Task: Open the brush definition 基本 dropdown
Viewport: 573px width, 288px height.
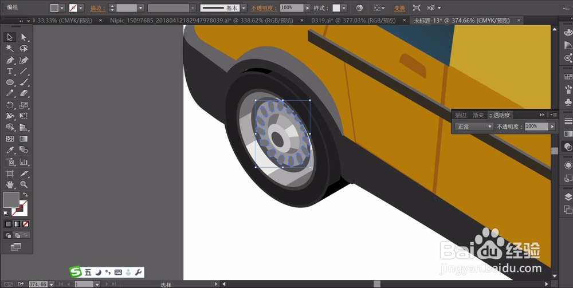Action: point(244,7)
